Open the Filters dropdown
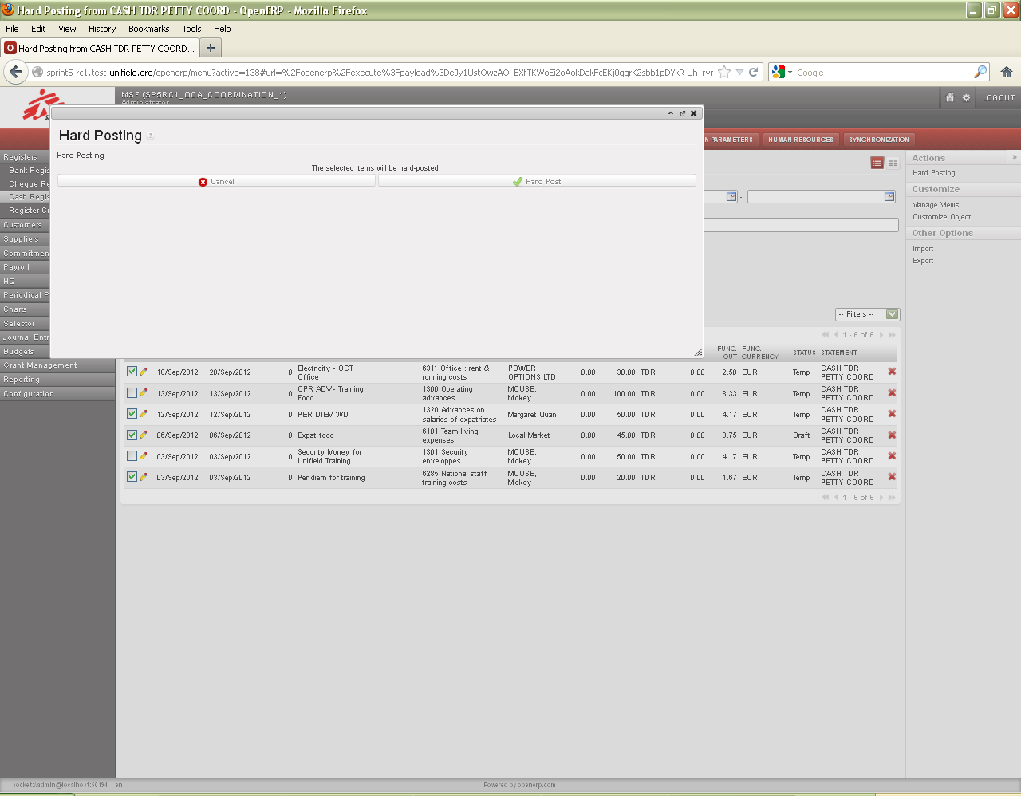Screen dimensions: 1021x796 (x=866, y=314)
